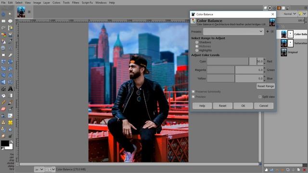Screen dimensions: 308x173
Task: Open the Presets dropdown
Action: [x=233, y=31]
